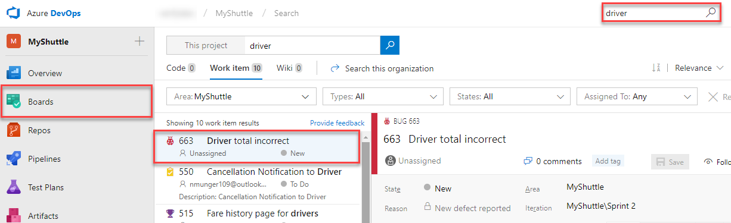731x223 pixels.
Task: Click the MyShuttle project avatar icon
Action: pyautogui.click(x=14, y=42)
